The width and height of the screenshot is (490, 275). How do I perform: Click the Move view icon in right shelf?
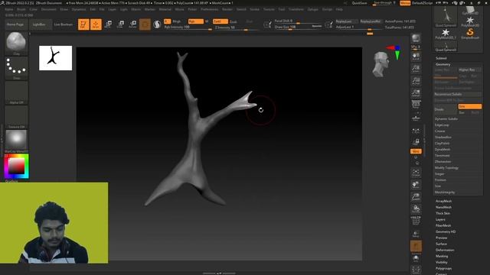(416, 185)
